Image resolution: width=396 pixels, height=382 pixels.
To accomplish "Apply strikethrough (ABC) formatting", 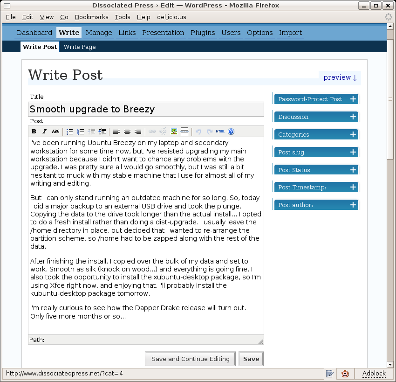I will (x=55, y=132).
